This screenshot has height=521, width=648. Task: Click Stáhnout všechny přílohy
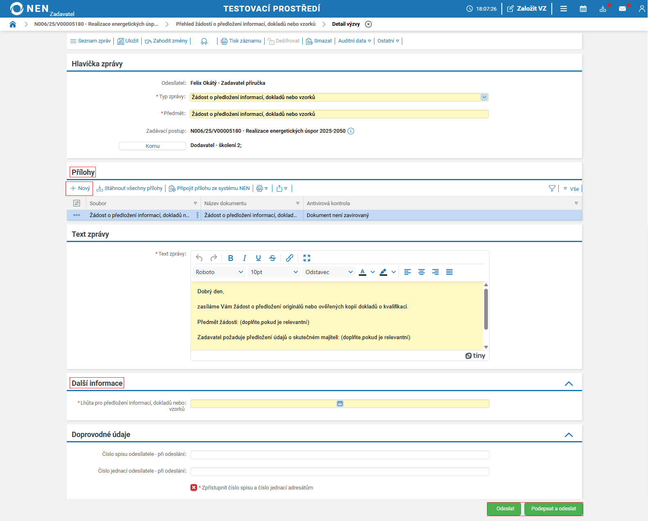(x=129, y=188)
